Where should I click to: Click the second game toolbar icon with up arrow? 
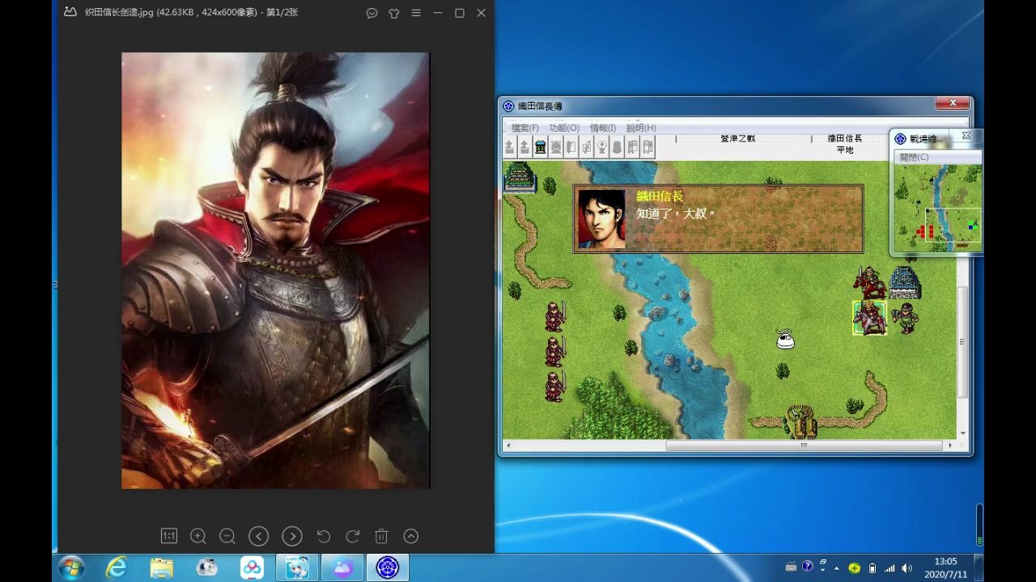pos(524,146)
